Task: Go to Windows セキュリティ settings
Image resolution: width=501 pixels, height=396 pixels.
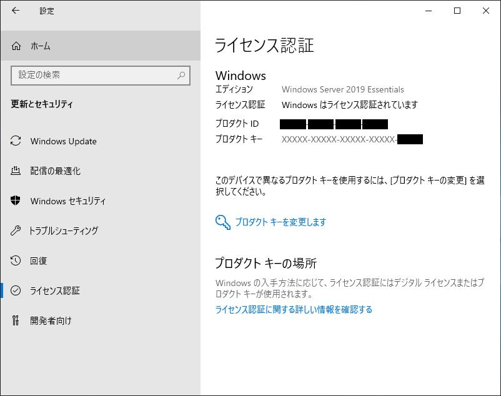Action: [101, 201]
